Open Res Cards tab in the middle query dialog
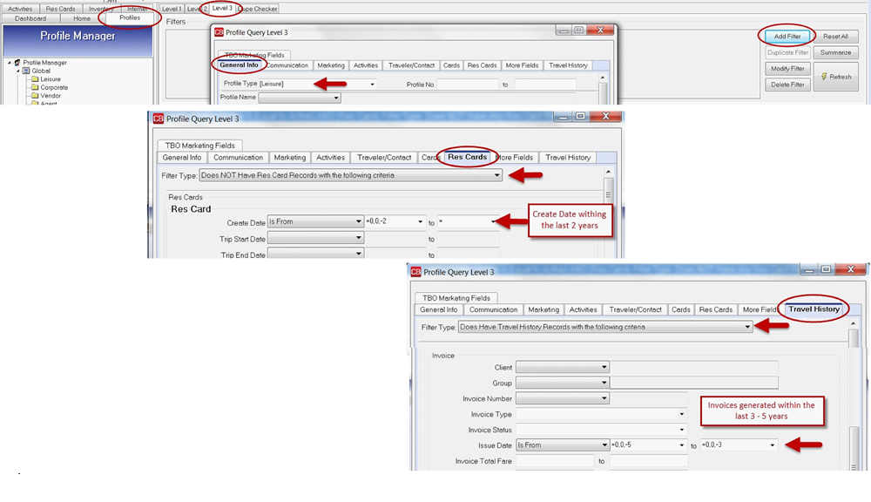 pos(467,157)
